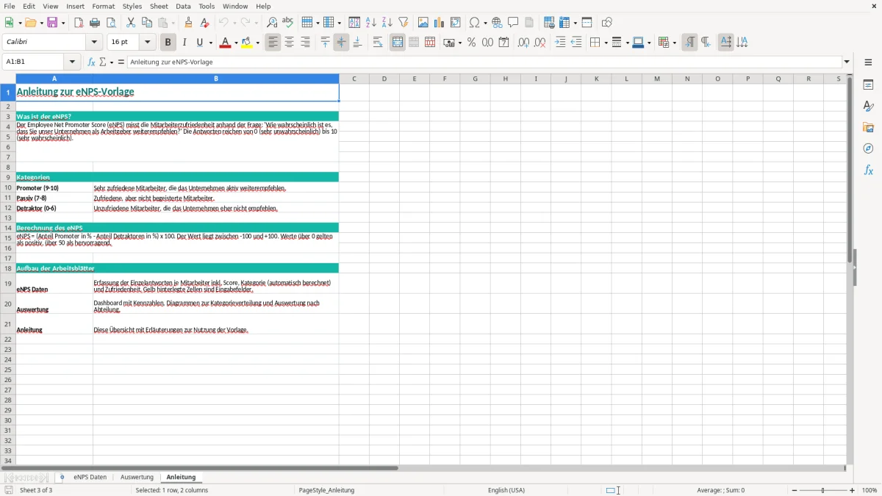The width and height of the screenshot is (882, 496).
Task: Open the Select Function sigma dropdown arrow
Action: (x=112, y=62)
